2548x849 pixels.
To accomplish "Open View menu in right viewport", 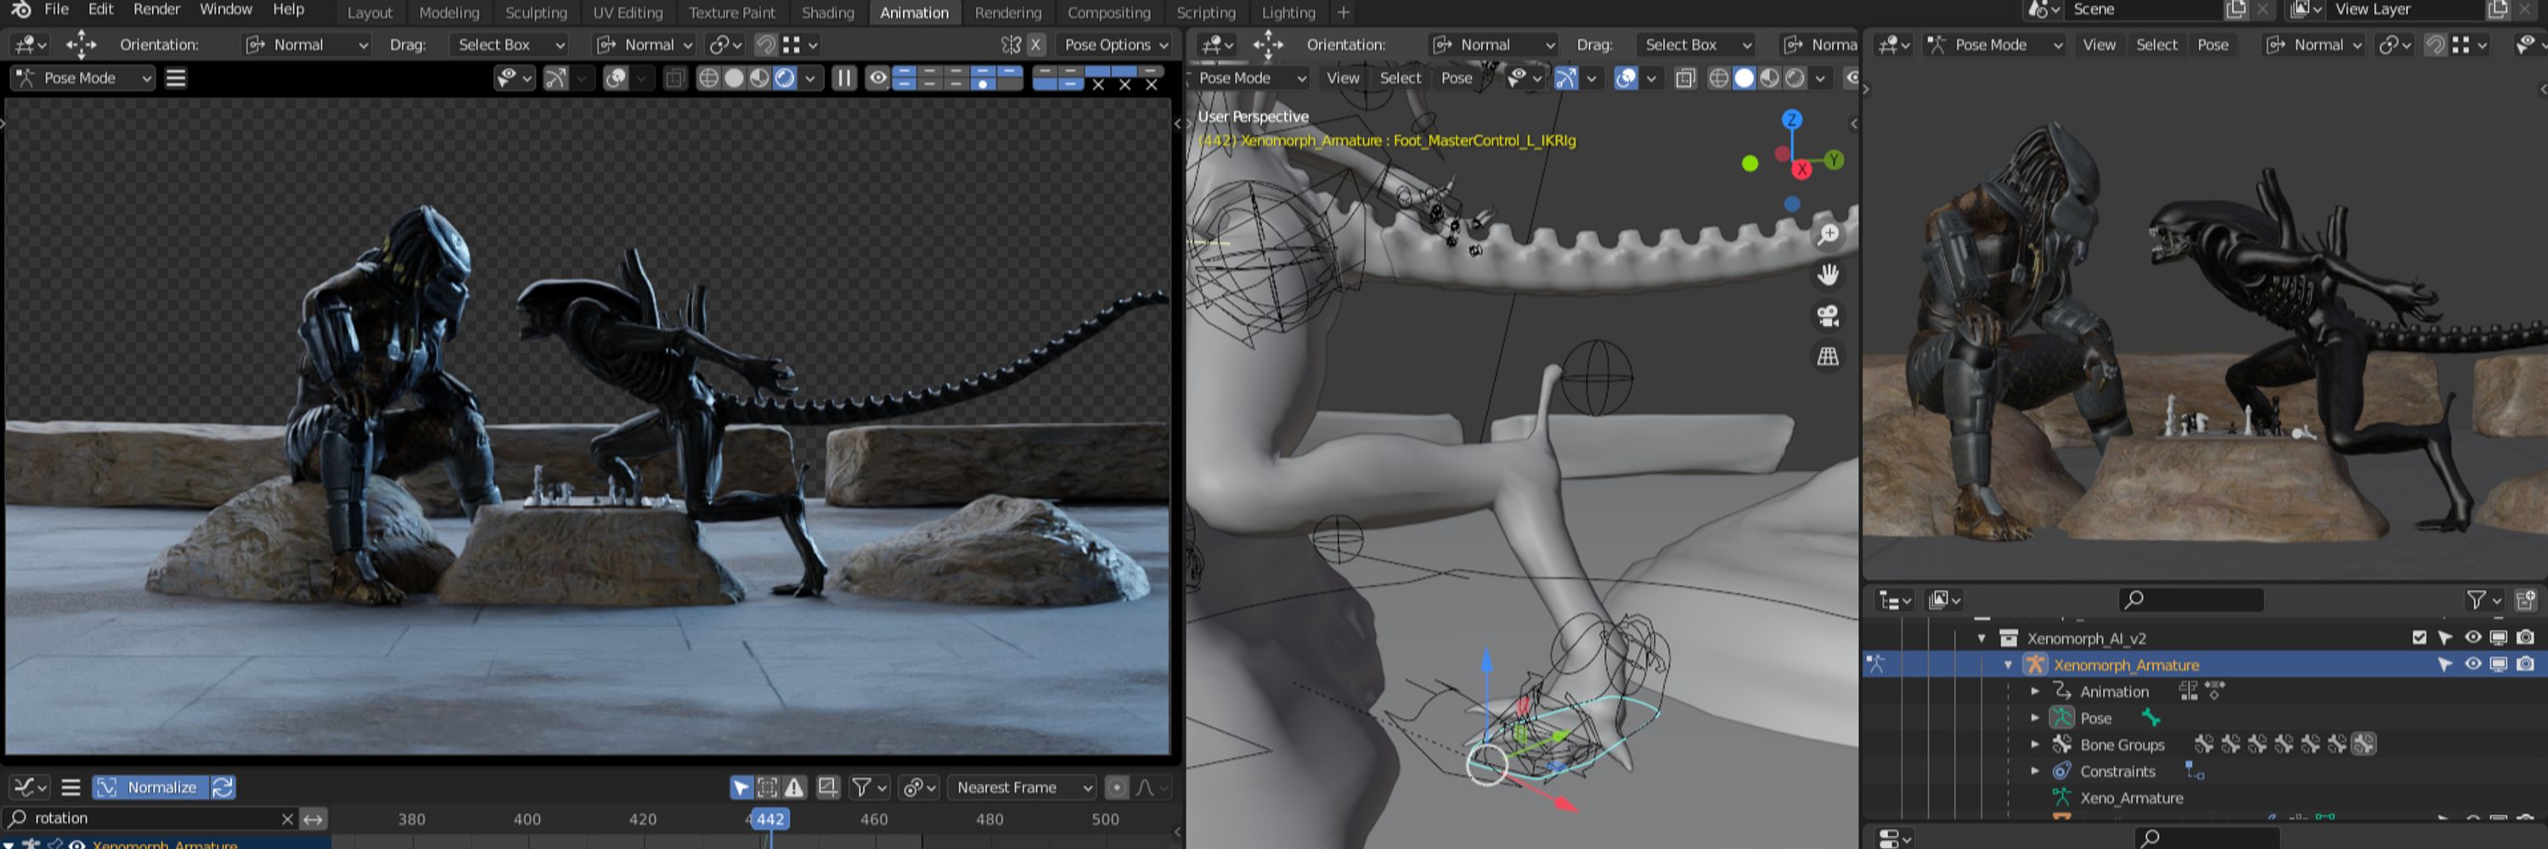I will pos(2099,44).
